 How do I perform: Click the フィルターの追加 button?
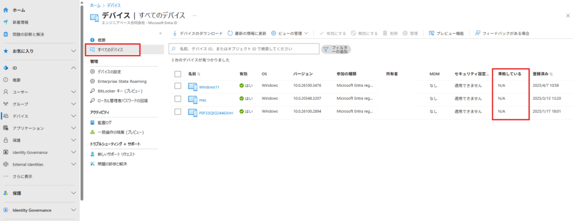point(336,50)
